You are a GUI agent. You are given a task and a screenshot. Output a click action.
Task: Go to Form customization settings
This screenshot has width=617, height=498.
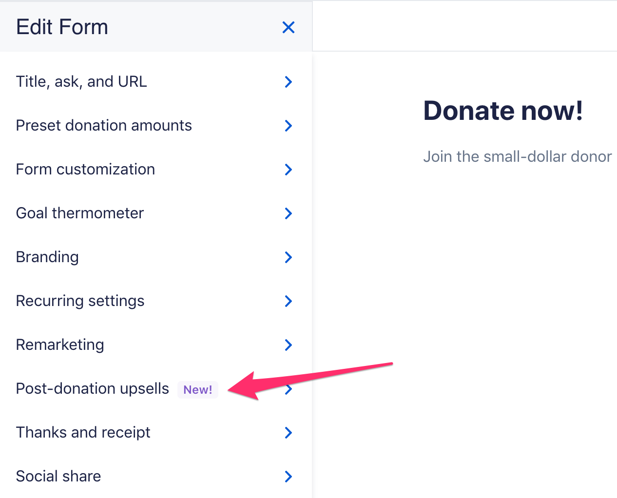click(85, 169)
